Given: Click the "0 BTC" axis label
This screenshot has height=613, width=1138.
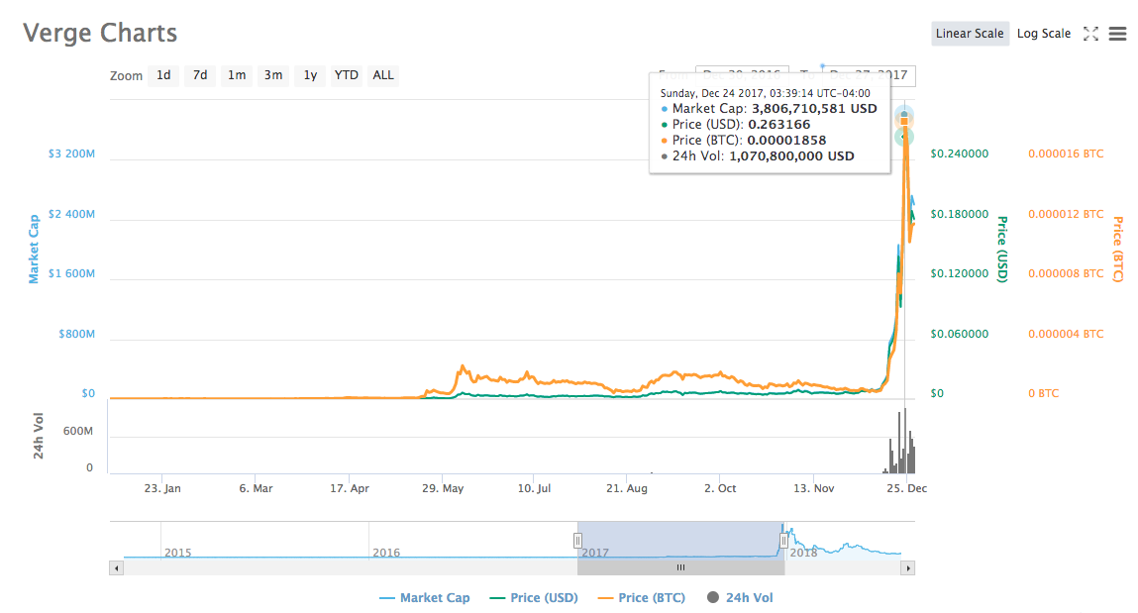Looking at the screenshot, I should (x=1044, y=393).
